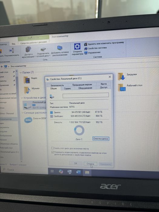Image resolution: width=159 pixels, height=212 pixels.
Task: Click the Access media (Доступ к мультимедиа) icon
Action: click(x=28, y=49)
